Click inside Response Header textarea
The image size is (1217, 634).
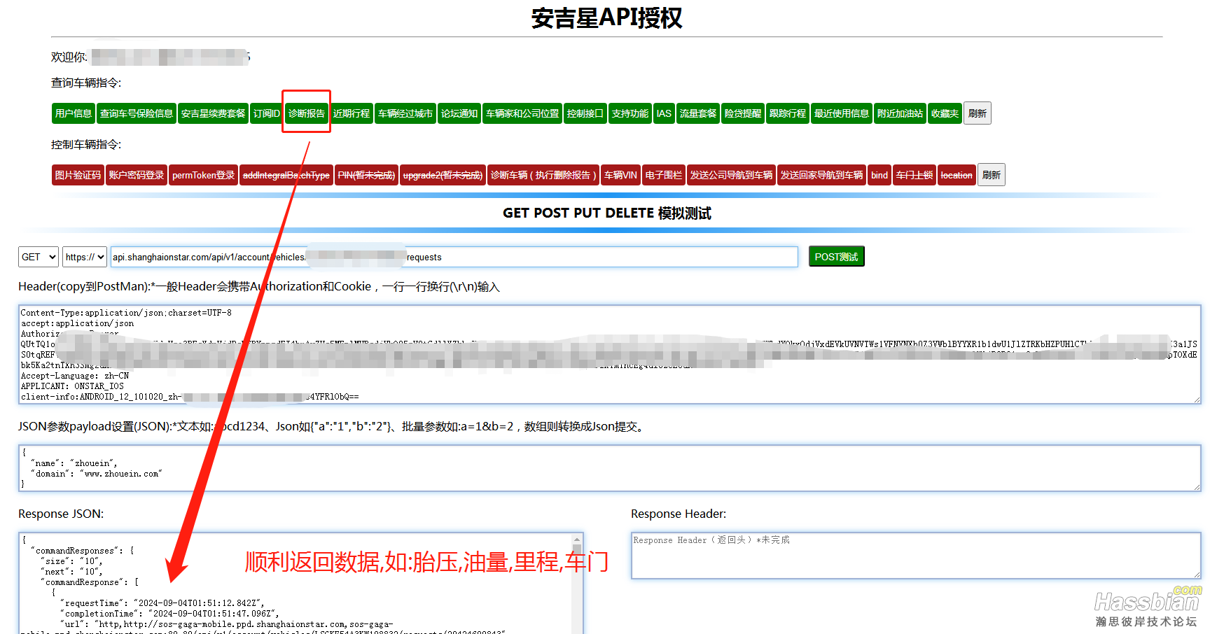point(916,556)
